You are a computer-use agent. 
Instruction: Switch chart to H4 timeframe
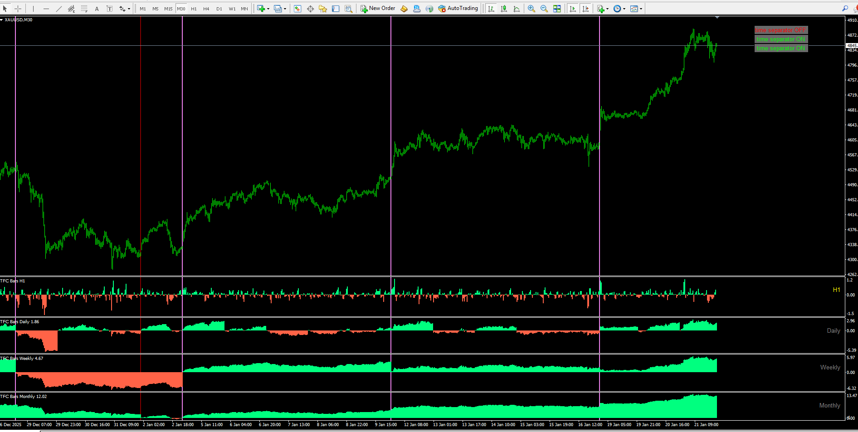tap(206, 9)
